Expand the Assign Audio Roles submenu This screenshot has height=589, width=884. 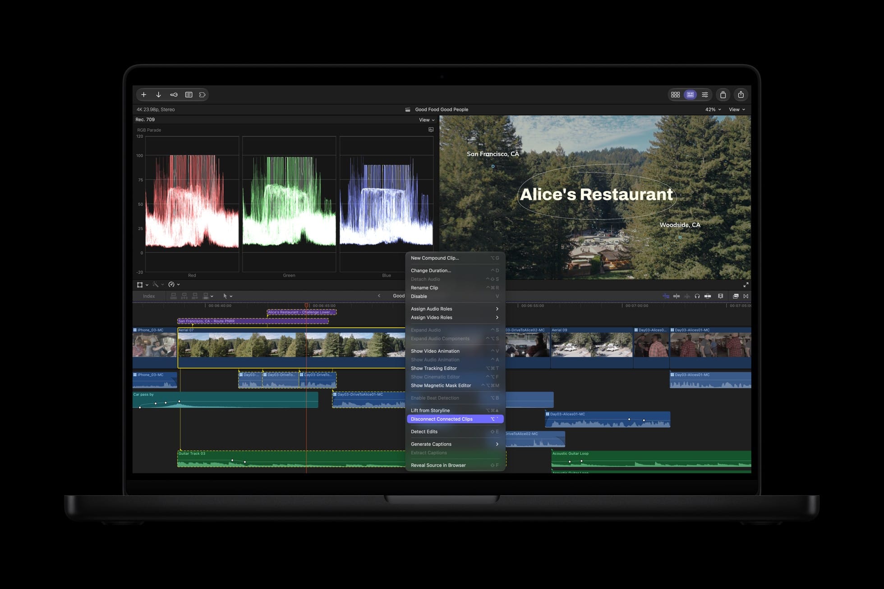455,309
